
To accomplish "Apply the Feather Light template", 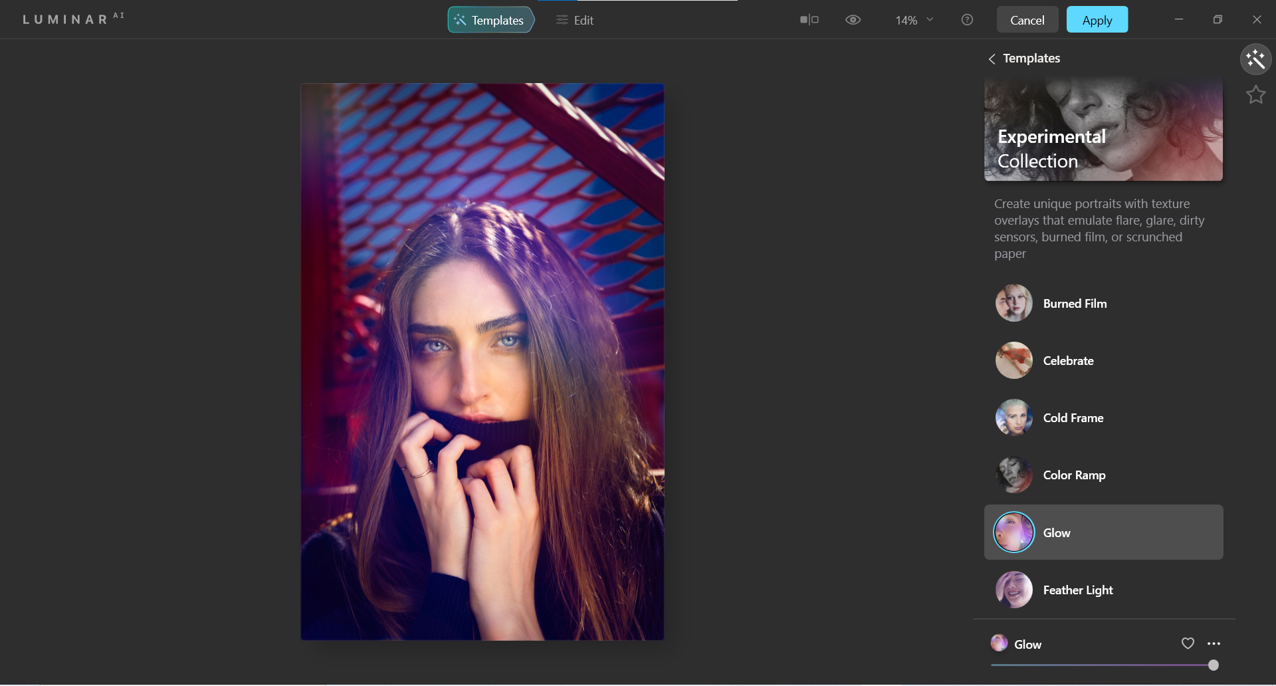I will tap(1078, 590).
